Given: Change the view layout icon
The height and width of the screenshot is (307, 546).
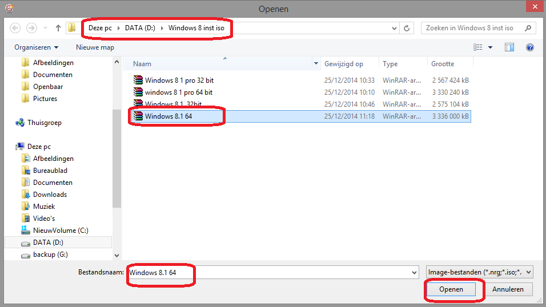Looking at the screenshot, I should [477, 47].
